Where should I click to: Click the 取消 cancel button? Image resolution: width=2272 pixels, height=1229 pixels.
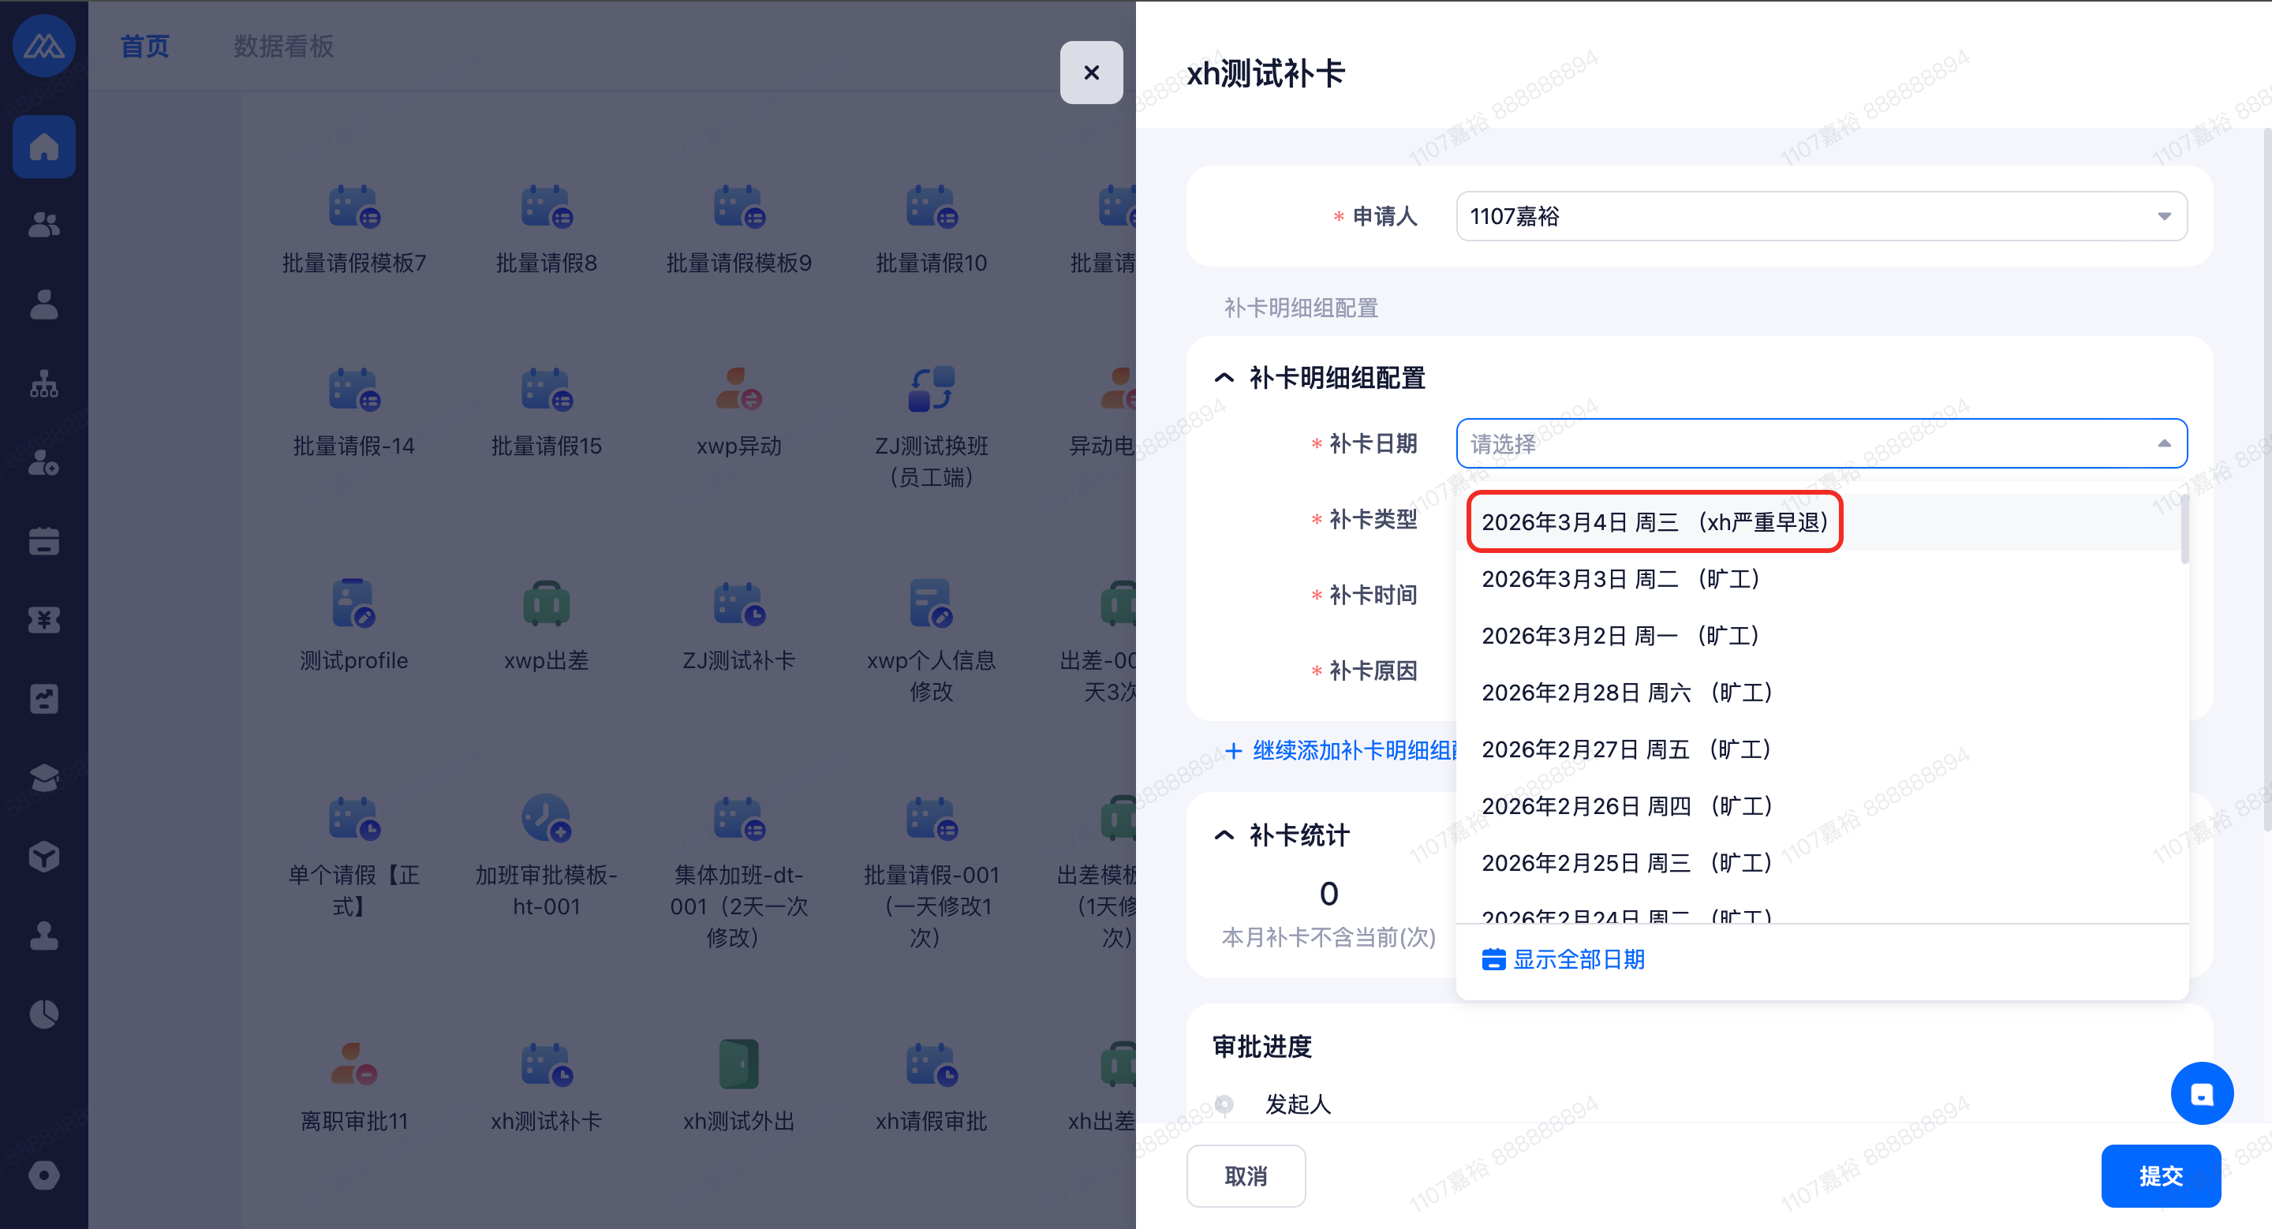(x=1245, y=1175)
